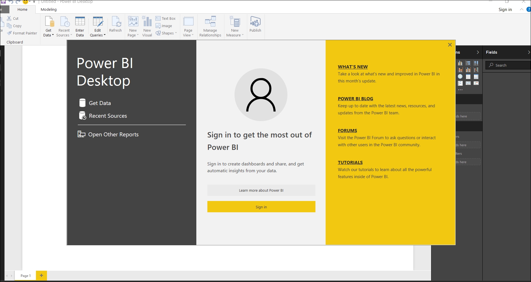This screenshot has height=282, width=531.
Task: Click Sign in at the top right of the window
Action: [x=505, y=9]
